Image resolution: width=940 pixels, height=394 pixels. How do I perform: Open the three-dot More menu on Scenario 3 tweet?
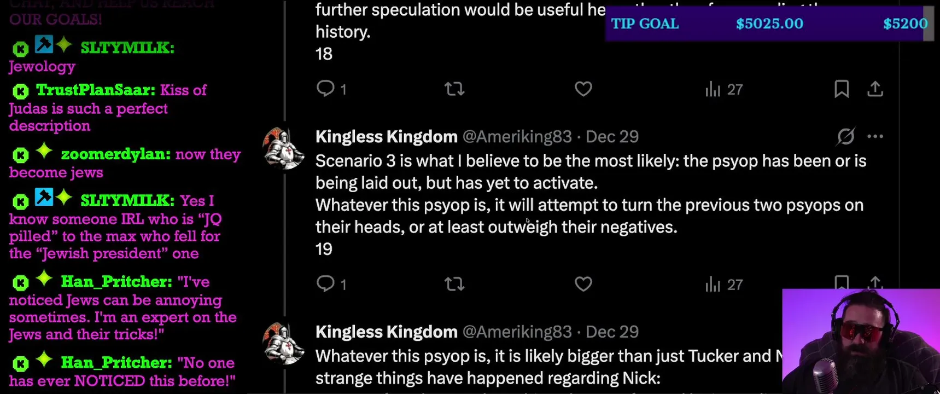(x=875, y=136)
